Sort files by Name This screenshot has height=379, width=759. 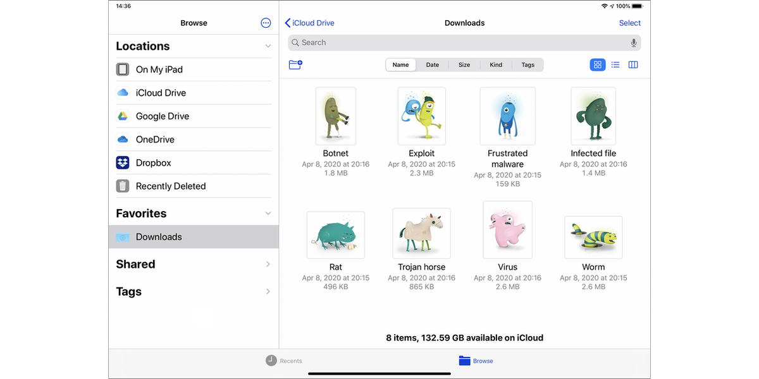[x=401, y=64]
